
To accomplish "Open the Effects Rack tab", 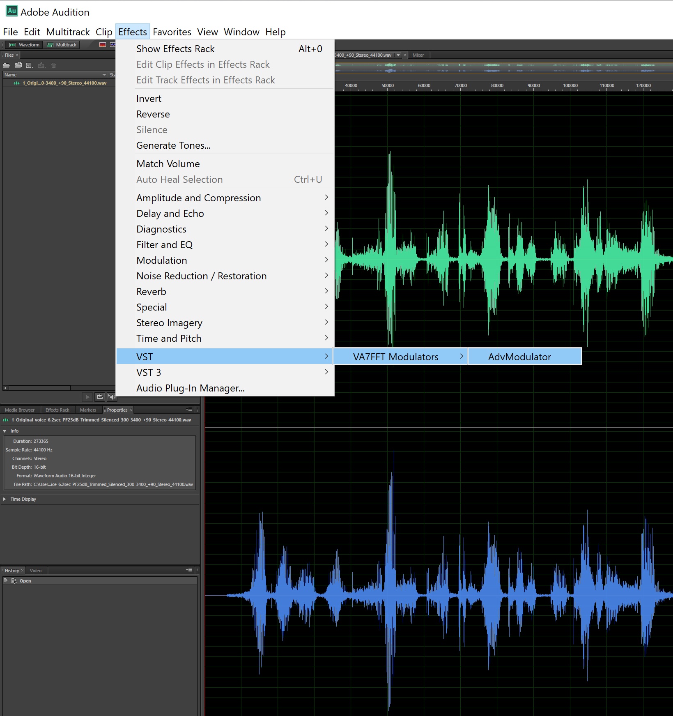I will pyautogui.click(x=57, y=410).
